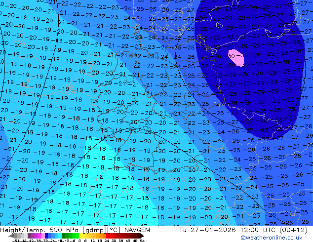Click the bright red swatch in the legend
This screenshot has height=242, width=313.
[108, 236]
